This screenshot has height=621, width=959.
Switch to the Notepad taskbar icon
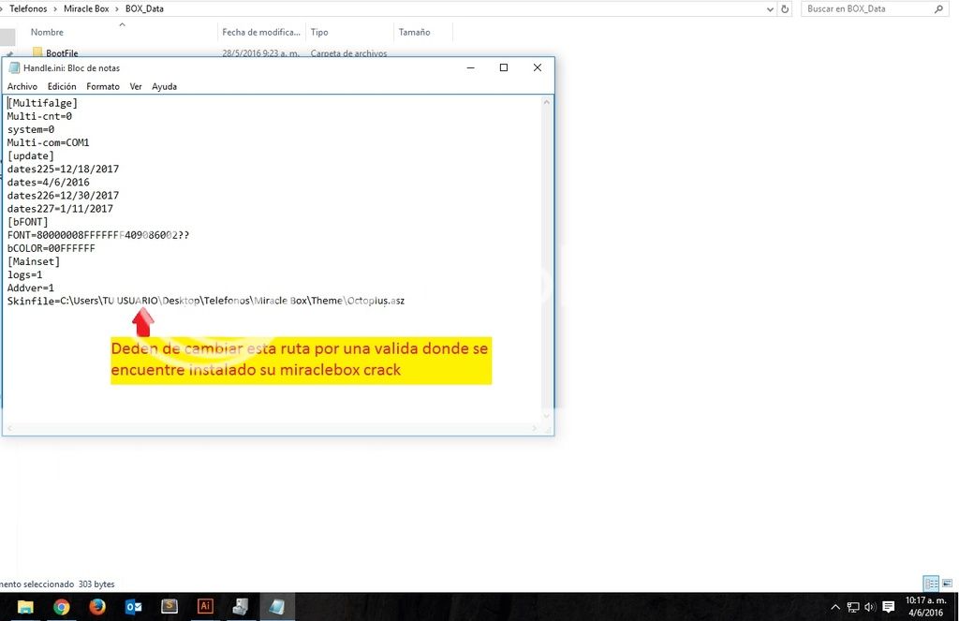[277, 607]
